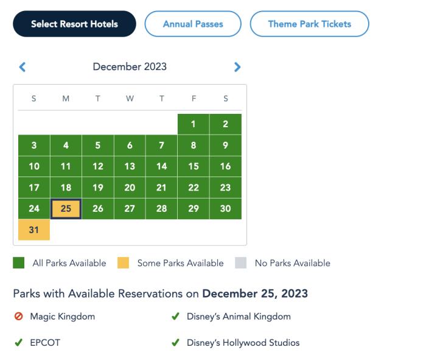Click the Disney's Hollywood Studios park name
Viewport: 426px width, 361px height.
point(243,343)
